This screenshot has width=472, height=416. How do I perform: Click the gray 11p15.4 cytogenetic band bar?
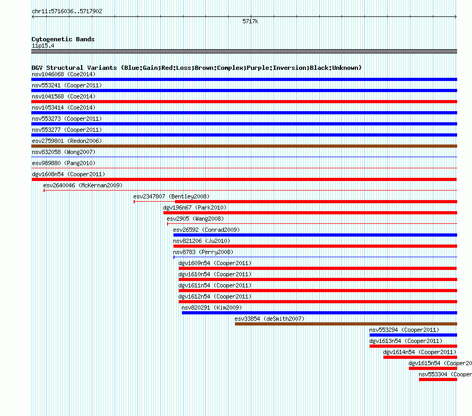244,51
